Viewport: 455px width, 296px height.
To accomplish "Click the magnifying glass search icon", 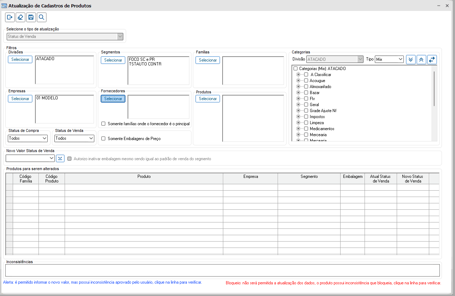I will tap(42, 17).
